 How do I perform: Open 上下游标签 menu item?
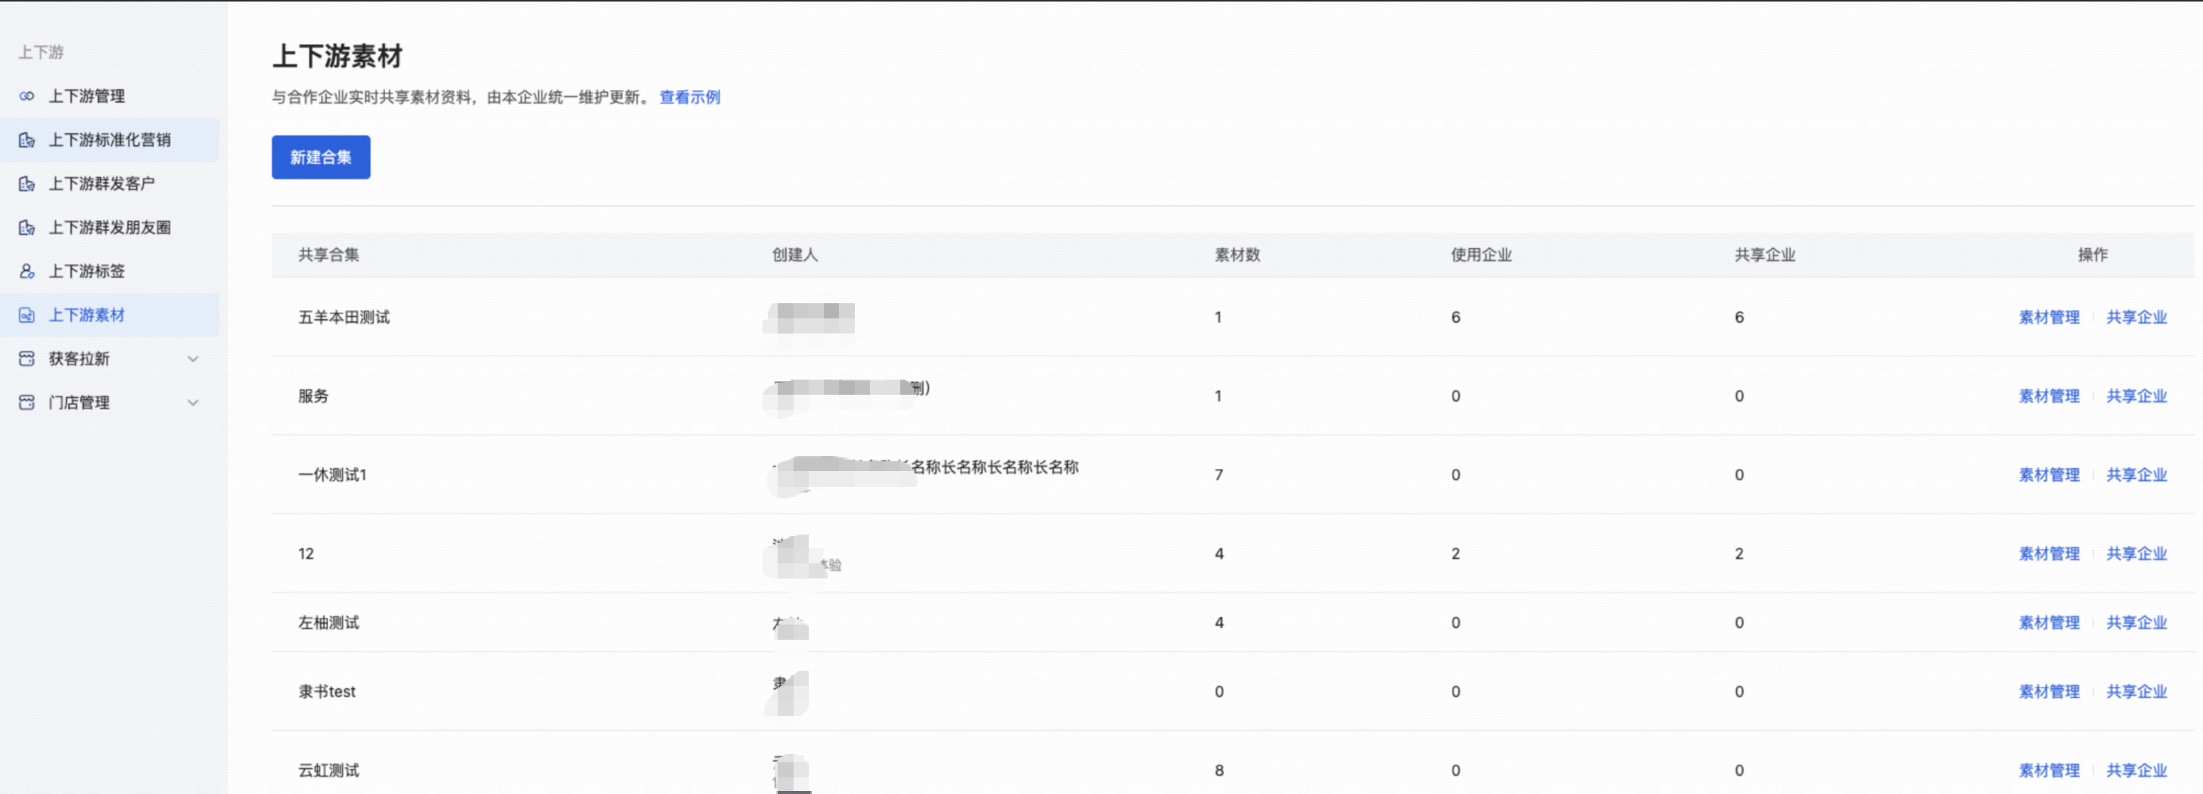(110, 271)
